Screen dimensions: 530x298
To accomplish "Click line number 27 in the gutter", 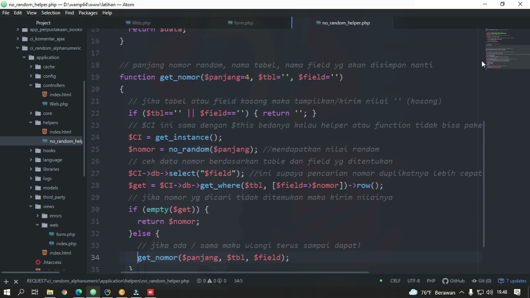I will click(x=95, y=173).
